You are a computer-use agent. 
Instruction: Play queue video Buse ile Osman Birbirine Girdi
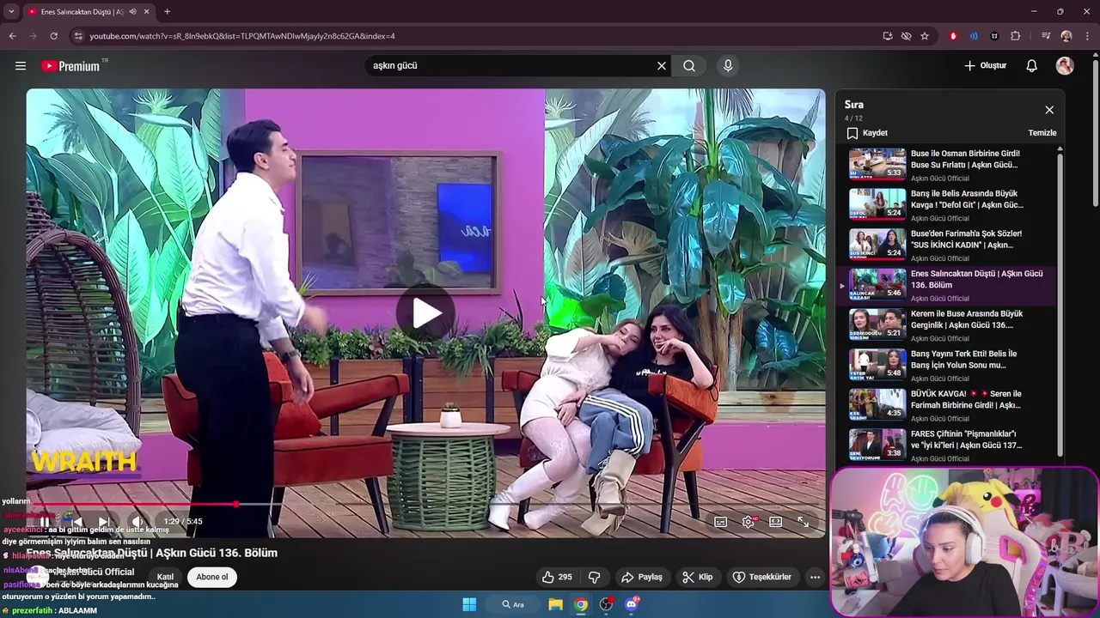pyautogui.click(x=948, y=165)
